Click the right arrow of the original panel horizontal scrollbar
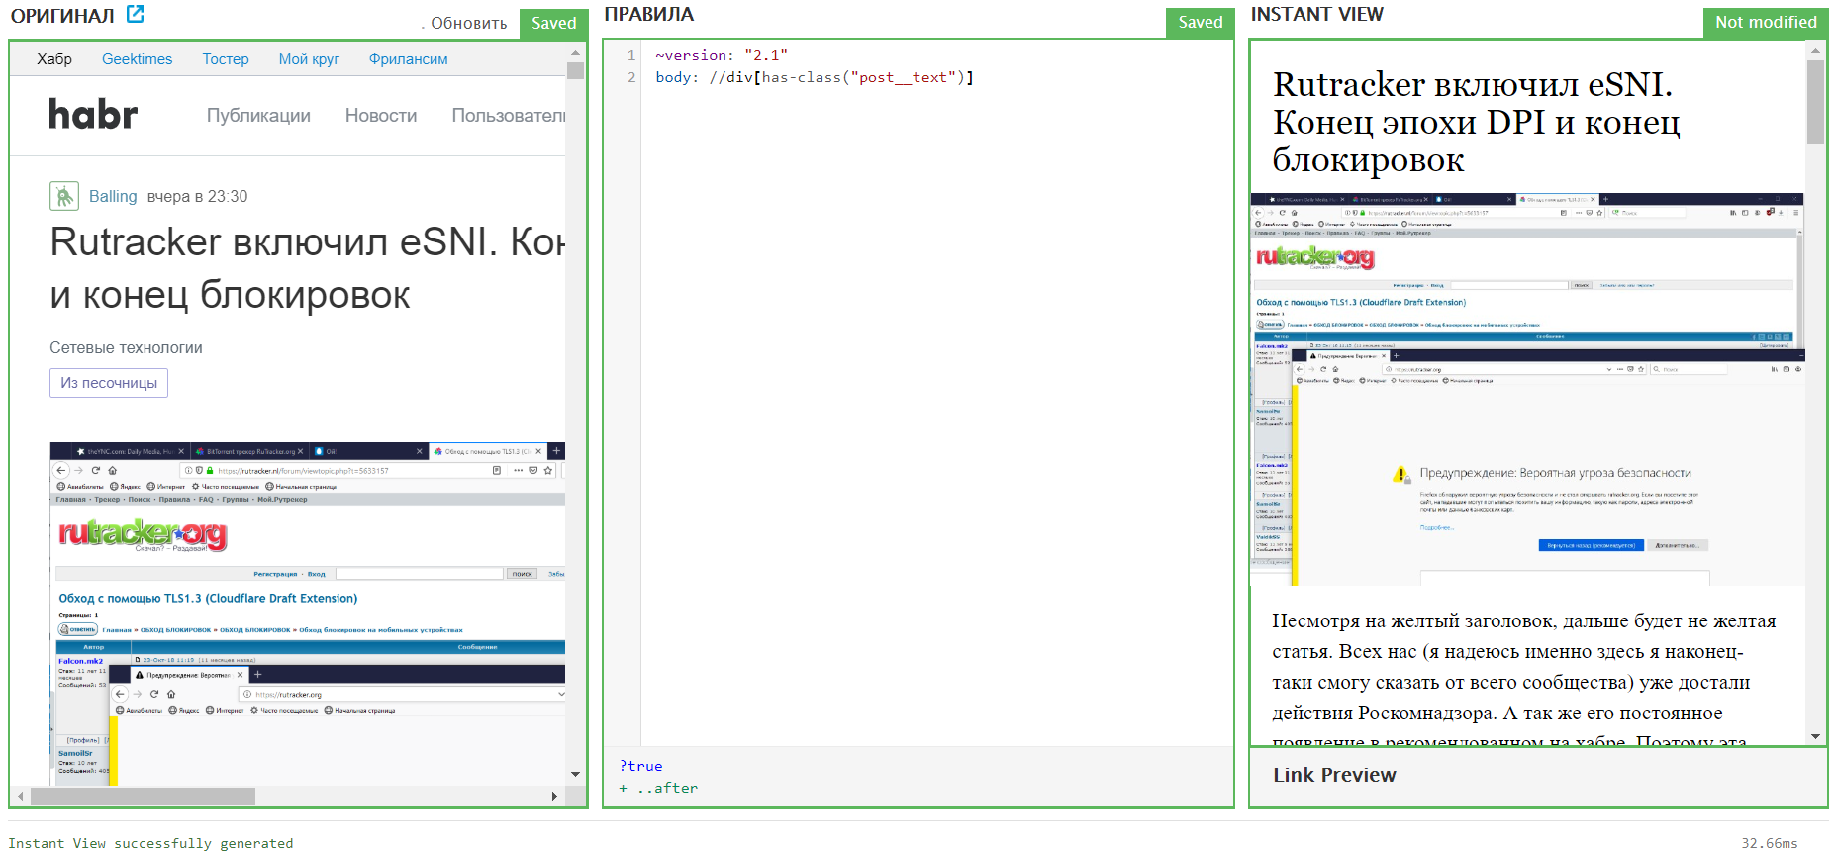Viewport: 1835px width, 858px height. [x=554, y=796]
